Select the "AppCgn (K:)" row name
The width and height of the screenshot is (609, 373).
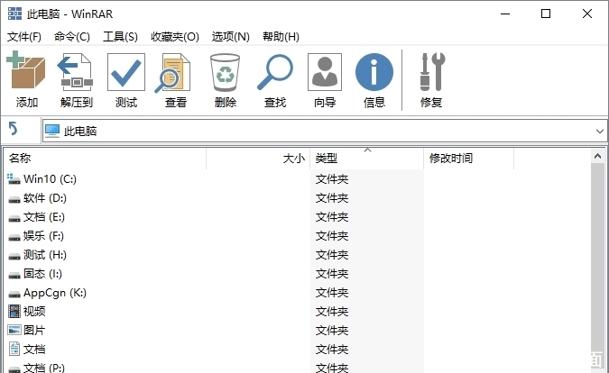[55, 293]
